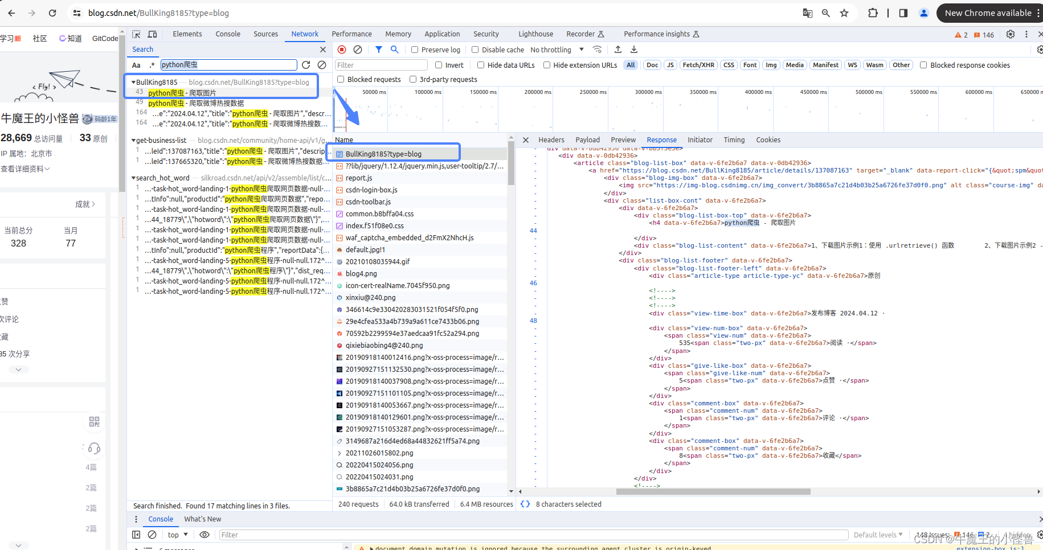The width and height of the screenshot is (1043, 550).
Task: Click the translate page icon in address bar
Action: [807, 13]
